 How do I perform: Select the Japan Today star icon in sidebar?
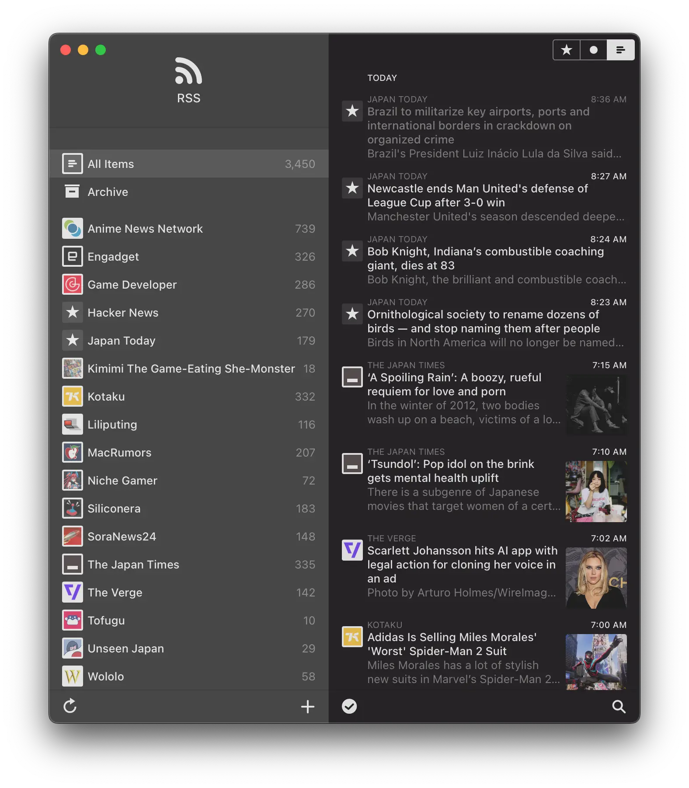point(73,340)
